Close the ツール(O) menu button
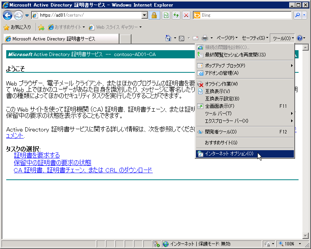Viewport: 311px width, 249px height. pos(283,38)
